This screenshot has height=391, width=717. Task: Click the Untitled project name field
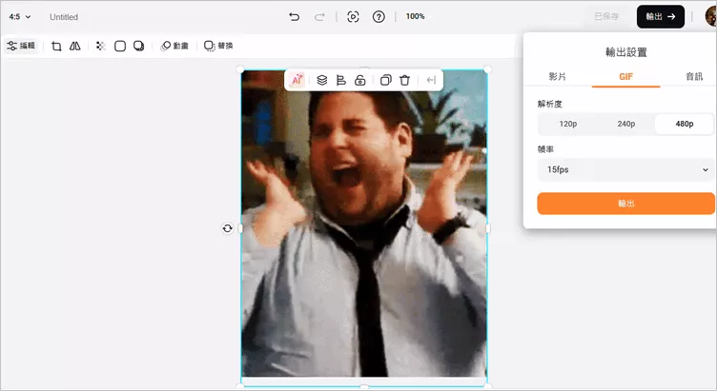pos(64,17)
